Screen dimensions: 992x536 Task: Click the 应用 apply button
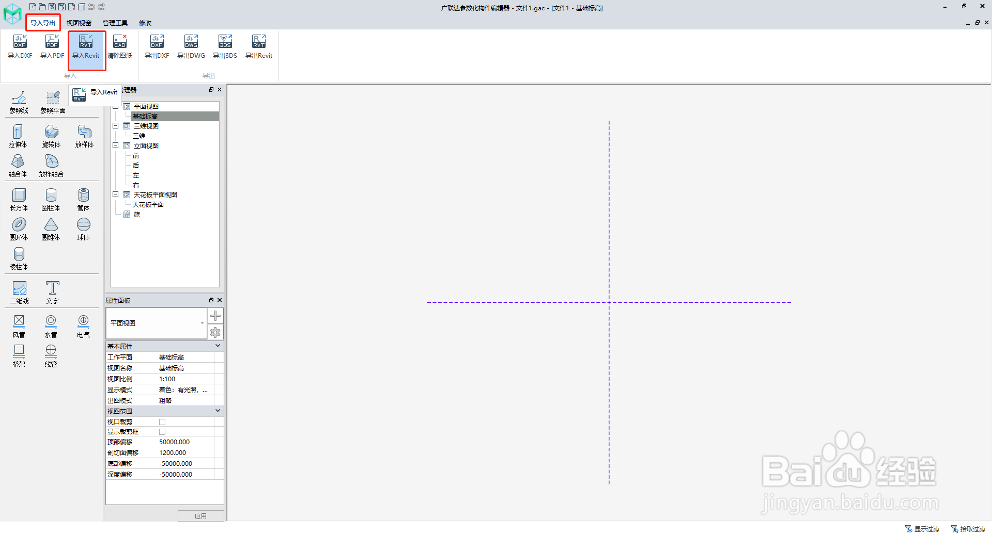click(201, 516)
